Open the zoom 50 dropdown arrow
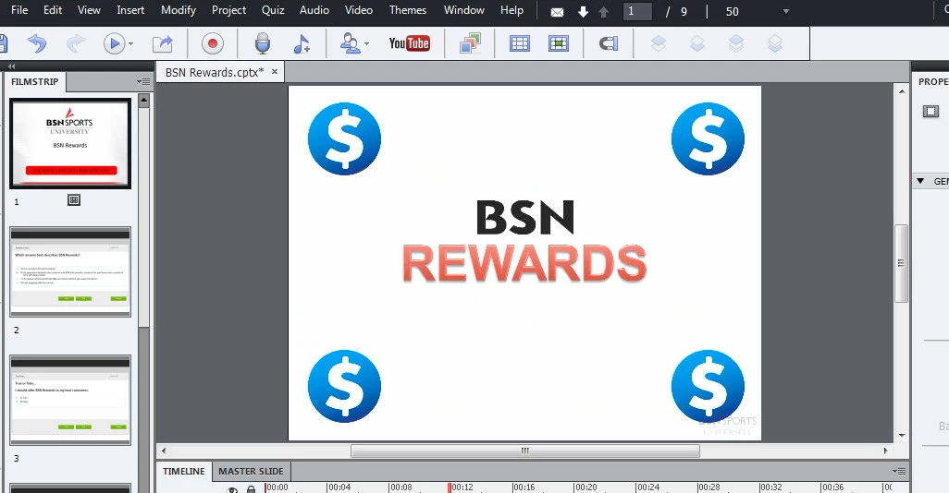Viewport: 949px width, 493px height. point(786,11)
